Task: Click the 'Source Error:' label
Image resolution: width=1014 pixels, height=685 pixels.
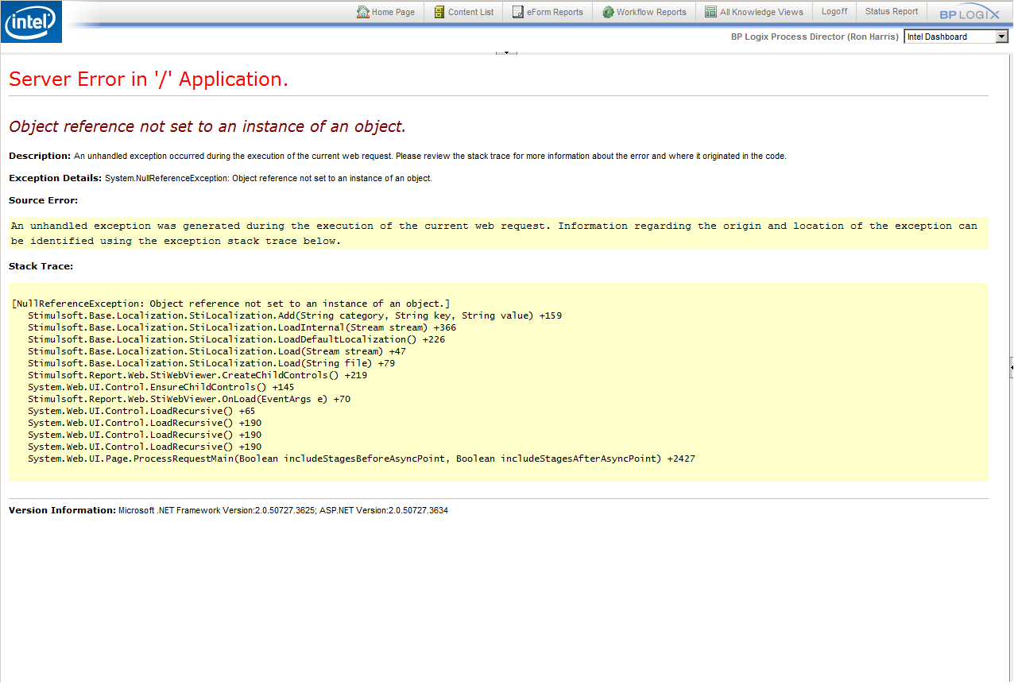Action: click(44, 200)
